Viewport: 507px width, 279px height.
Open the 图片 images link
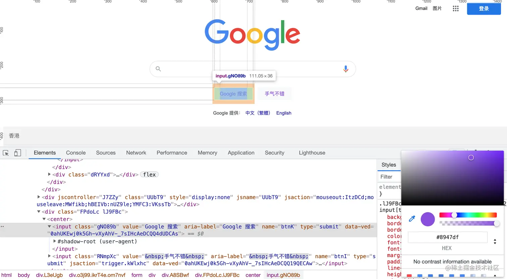[x=437, y=8]
